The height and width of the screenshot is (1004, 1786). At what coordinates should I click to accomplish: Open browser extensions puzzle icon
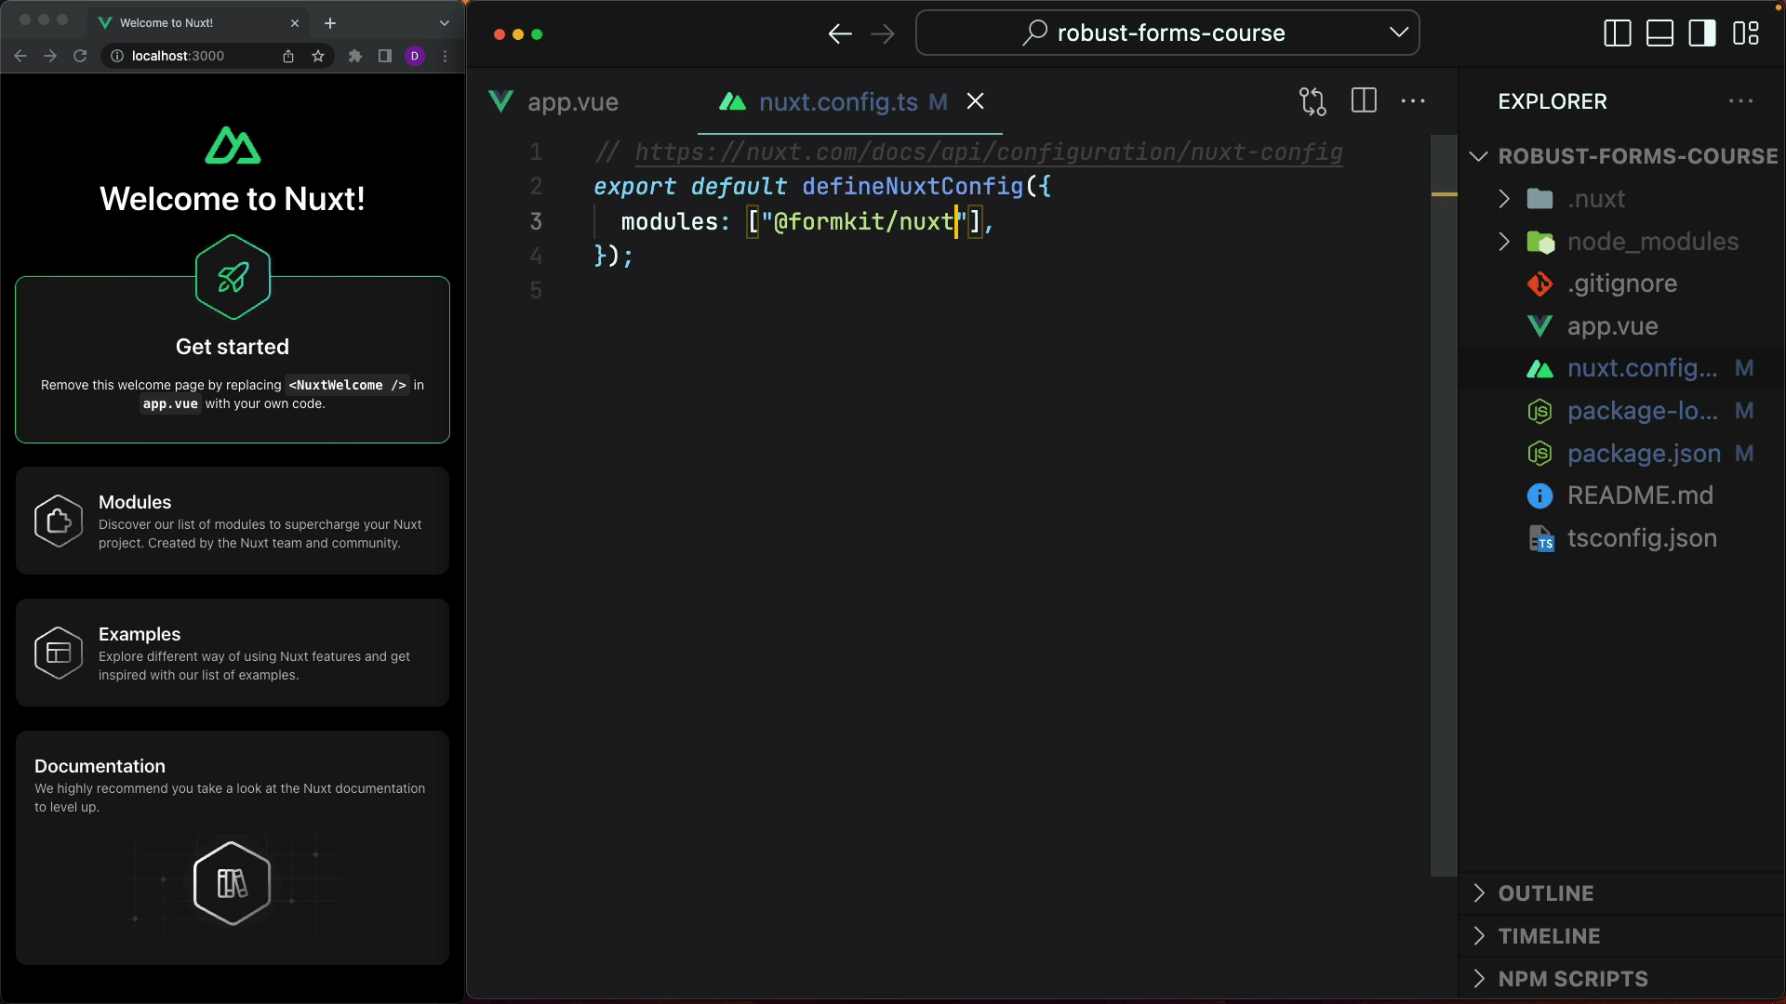354,56
